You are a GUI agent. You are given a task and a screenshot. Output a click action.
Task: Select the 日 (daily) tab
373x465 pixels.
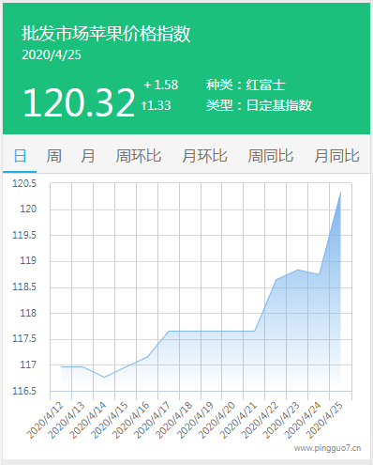[20, 156]
